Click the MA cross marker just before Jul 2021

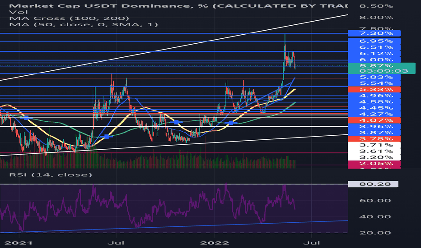coord(107,137)
